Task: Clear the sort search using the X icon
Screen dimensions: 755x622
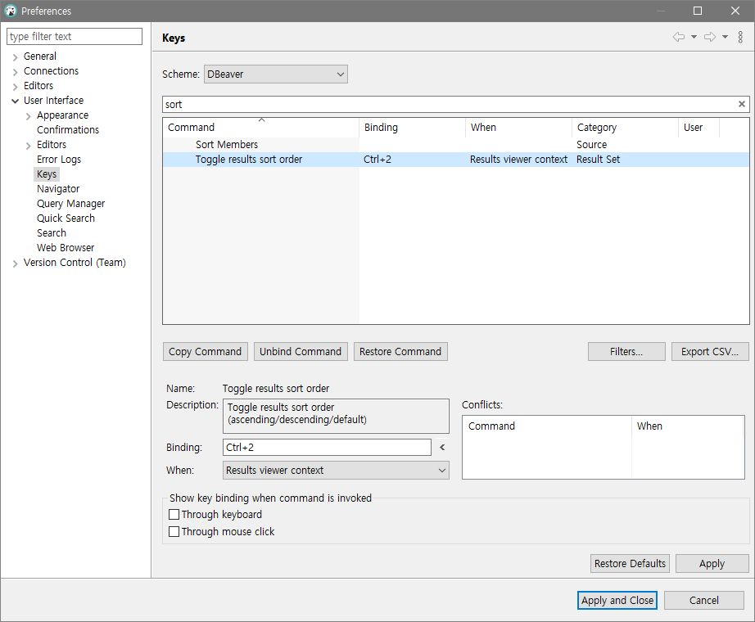Action: (x=742, y=104)
